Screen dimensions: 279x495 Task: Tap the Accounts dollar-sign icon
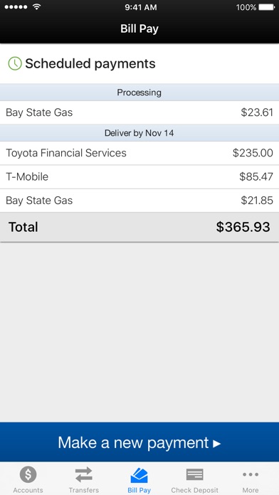[x=28, y=474]
